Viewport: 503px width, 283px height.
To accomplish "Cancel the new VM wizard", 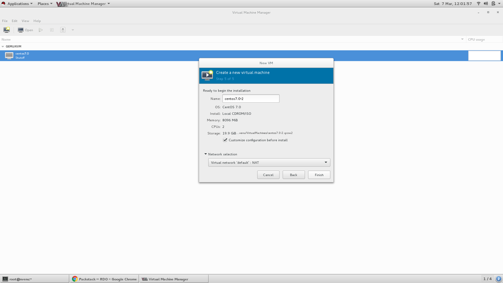I will click(x=268, y=175).
